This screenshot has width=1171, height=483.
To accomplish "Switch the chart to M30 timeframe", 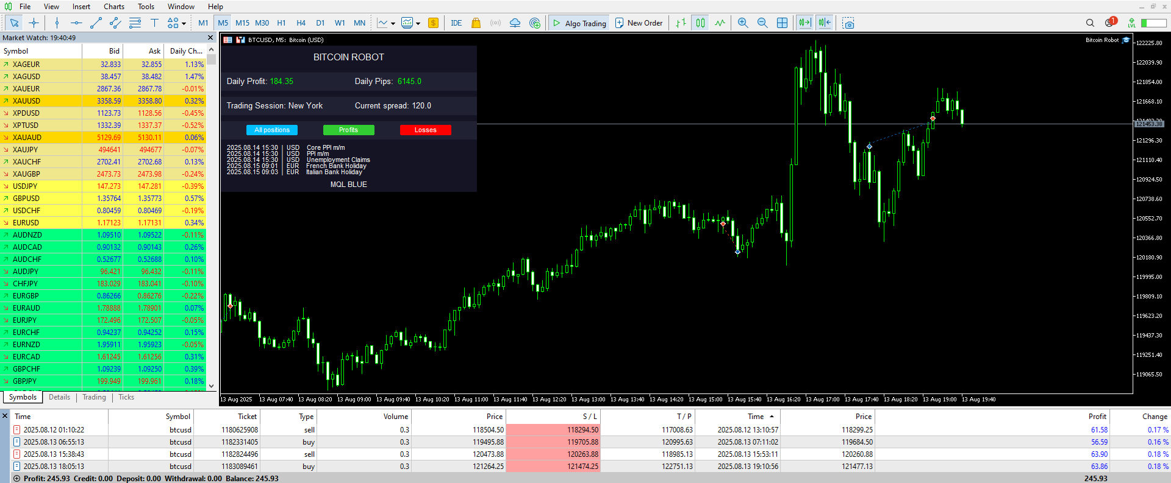I will pyautogui.click(x=262, y=23).
